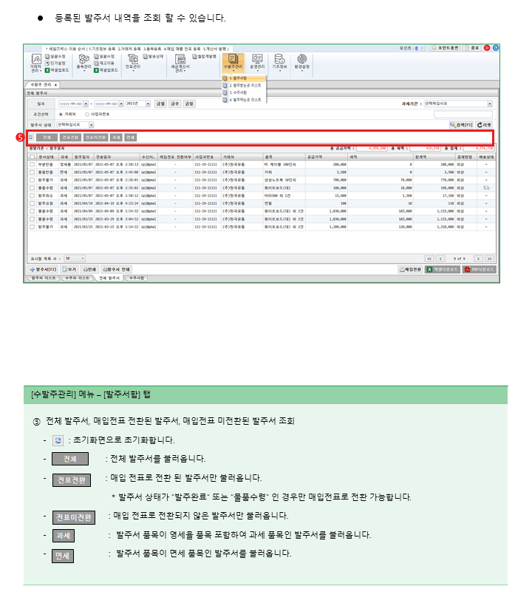Viewport: 532px width, 592px height.
Task: Click the 발주서[F2] new order button
Action: (x=43, y=269)
